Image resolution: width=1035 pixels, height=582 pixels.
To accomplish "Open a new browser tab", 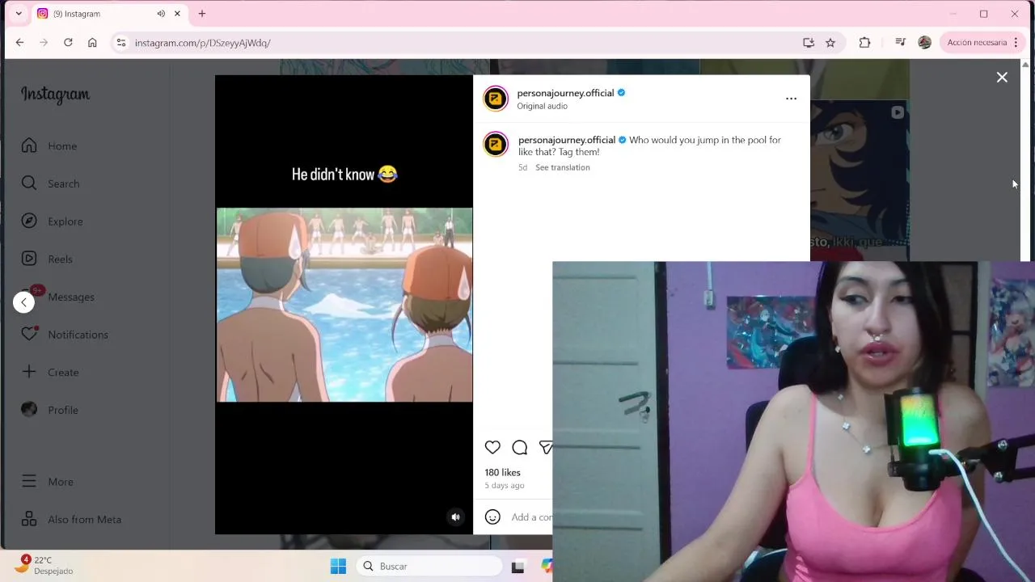I will [202, 14].
